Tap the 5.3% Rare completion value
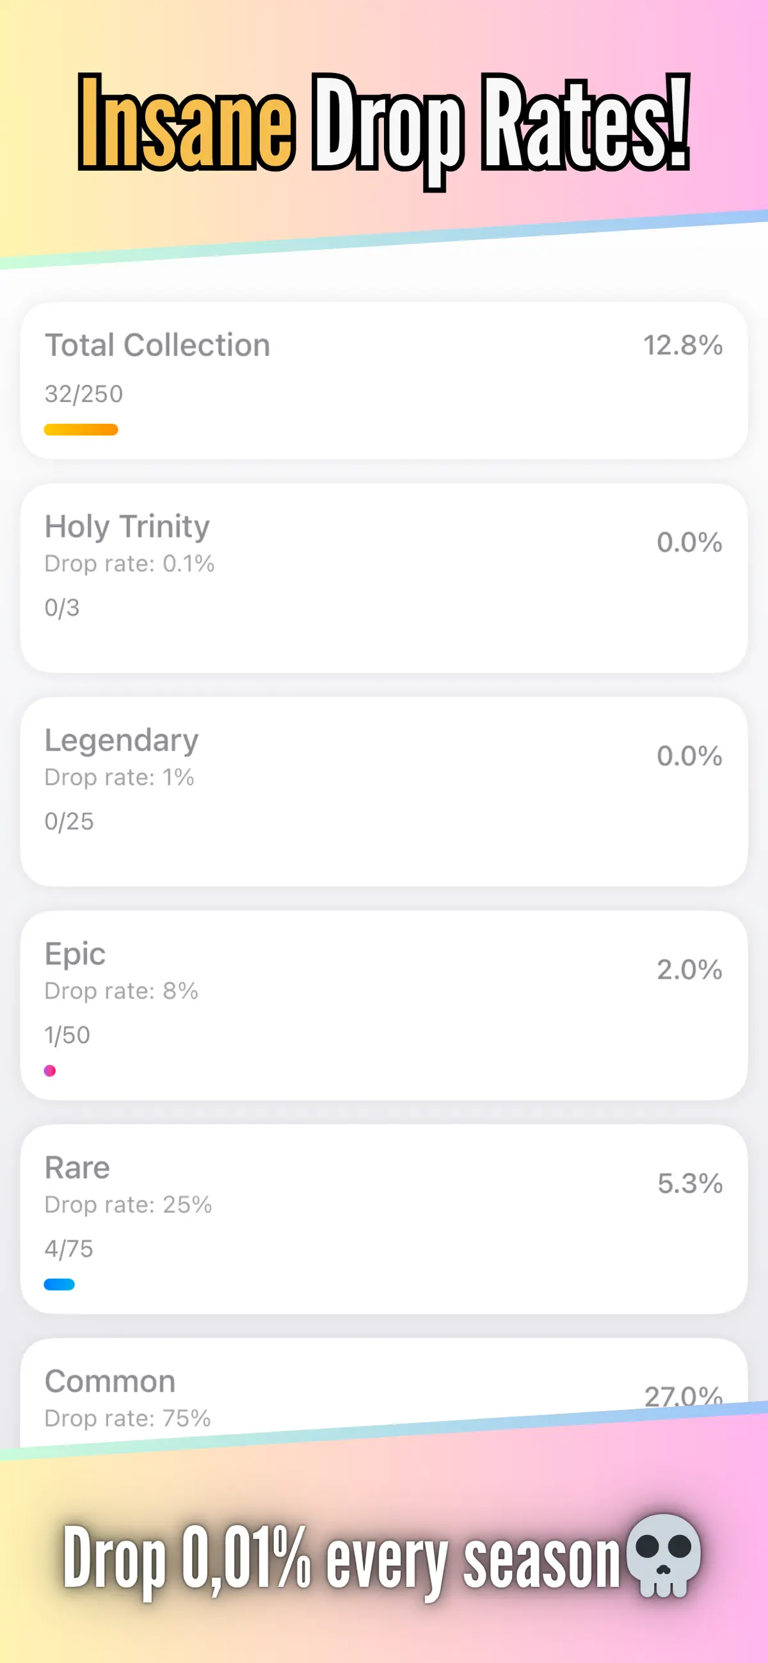The width and height of the screenshot is (768, 1663). (690, 1183)
